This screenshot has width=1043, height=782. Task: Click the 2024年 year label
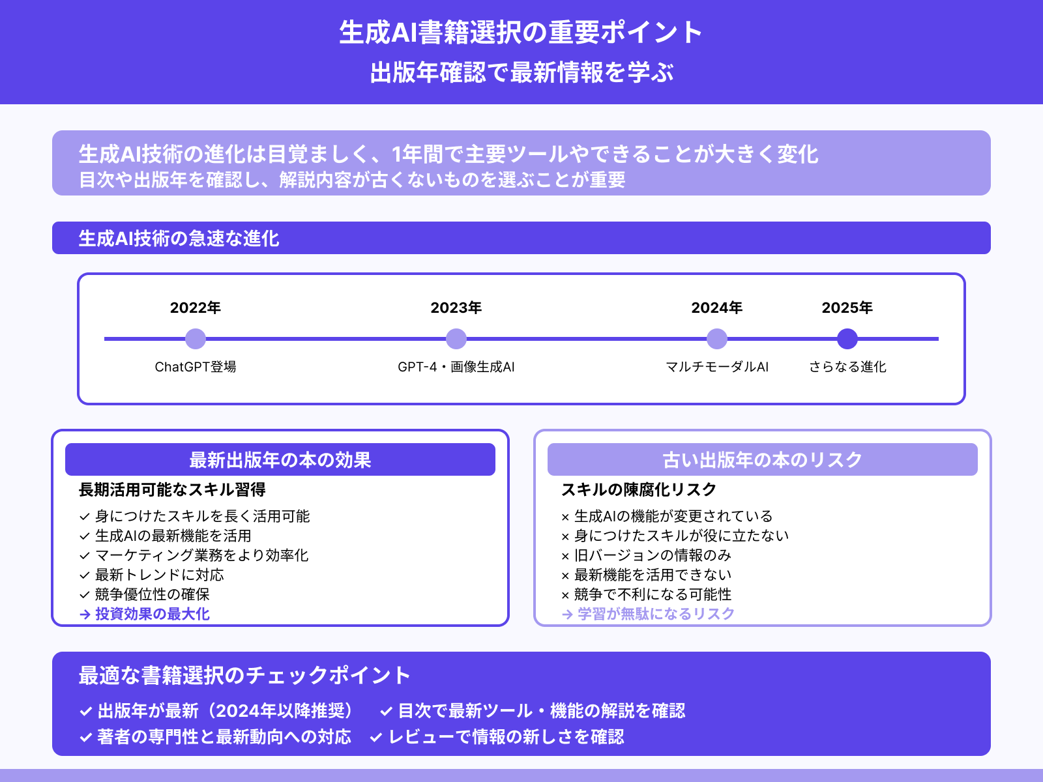pyautogui.click(x=717, y=308)
